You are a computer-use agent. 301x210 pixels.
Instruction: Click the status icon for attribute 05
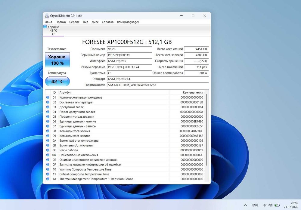coord(48,116)
